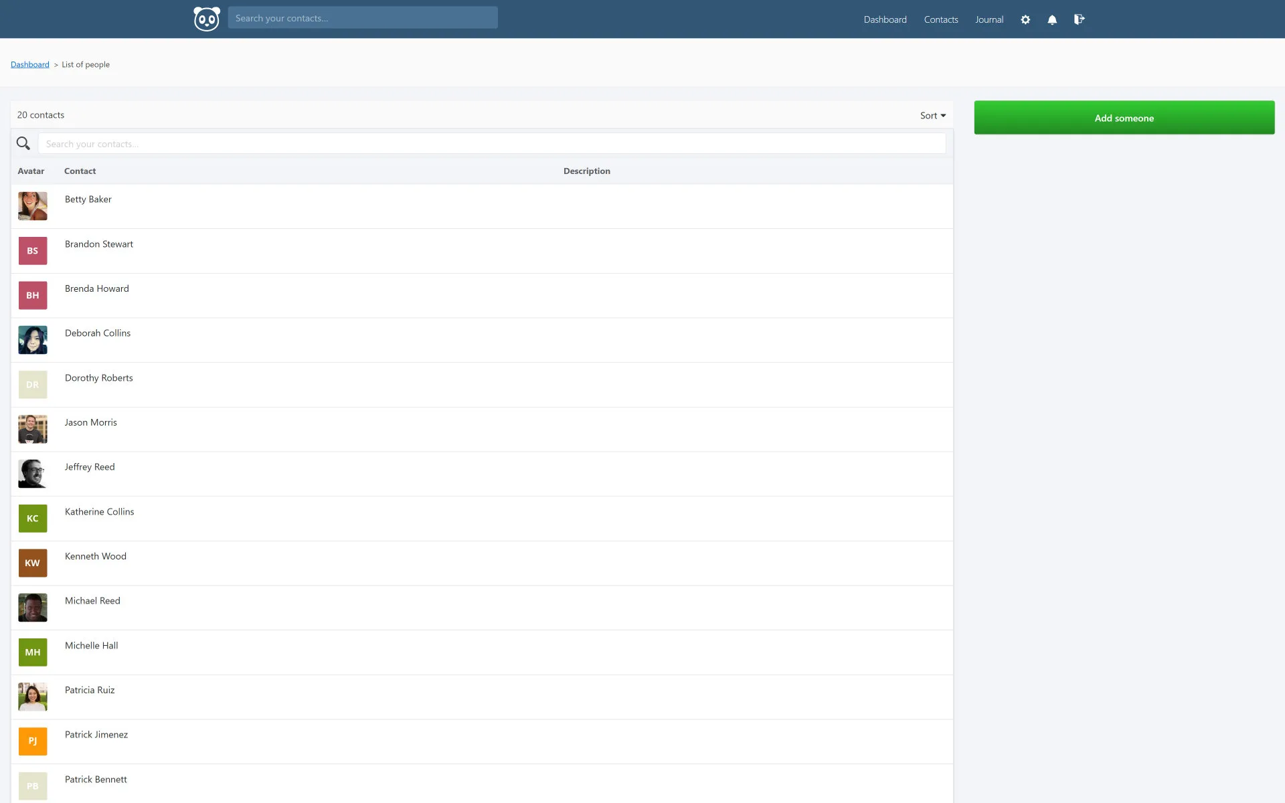
Task: Focus the header search contacts field
Action: [363, 18]
